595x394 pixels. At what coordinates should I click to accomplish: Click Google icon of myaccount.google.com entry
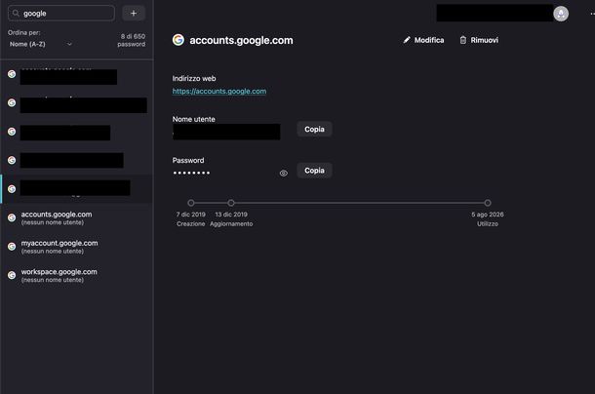click(12, 247)
